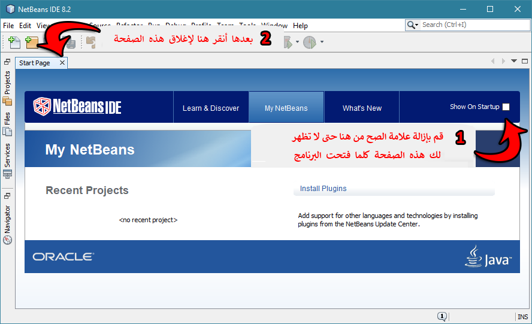
Task: Click NetBeans cube icon in title bar
Action: click(x=11, y=9)
